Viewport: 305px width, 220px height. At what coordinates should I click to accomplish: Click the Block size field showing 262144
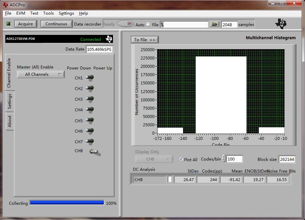point(287,159)
